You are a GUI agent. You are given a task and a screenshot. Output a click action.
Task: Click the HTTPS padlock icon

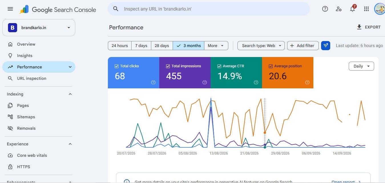[x=10, y=167]
